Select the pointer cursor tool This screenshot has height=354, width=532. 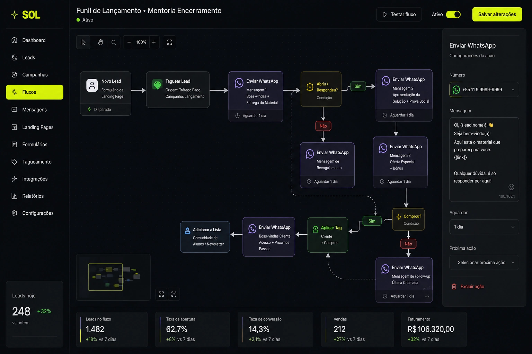[x=83, y=42]
